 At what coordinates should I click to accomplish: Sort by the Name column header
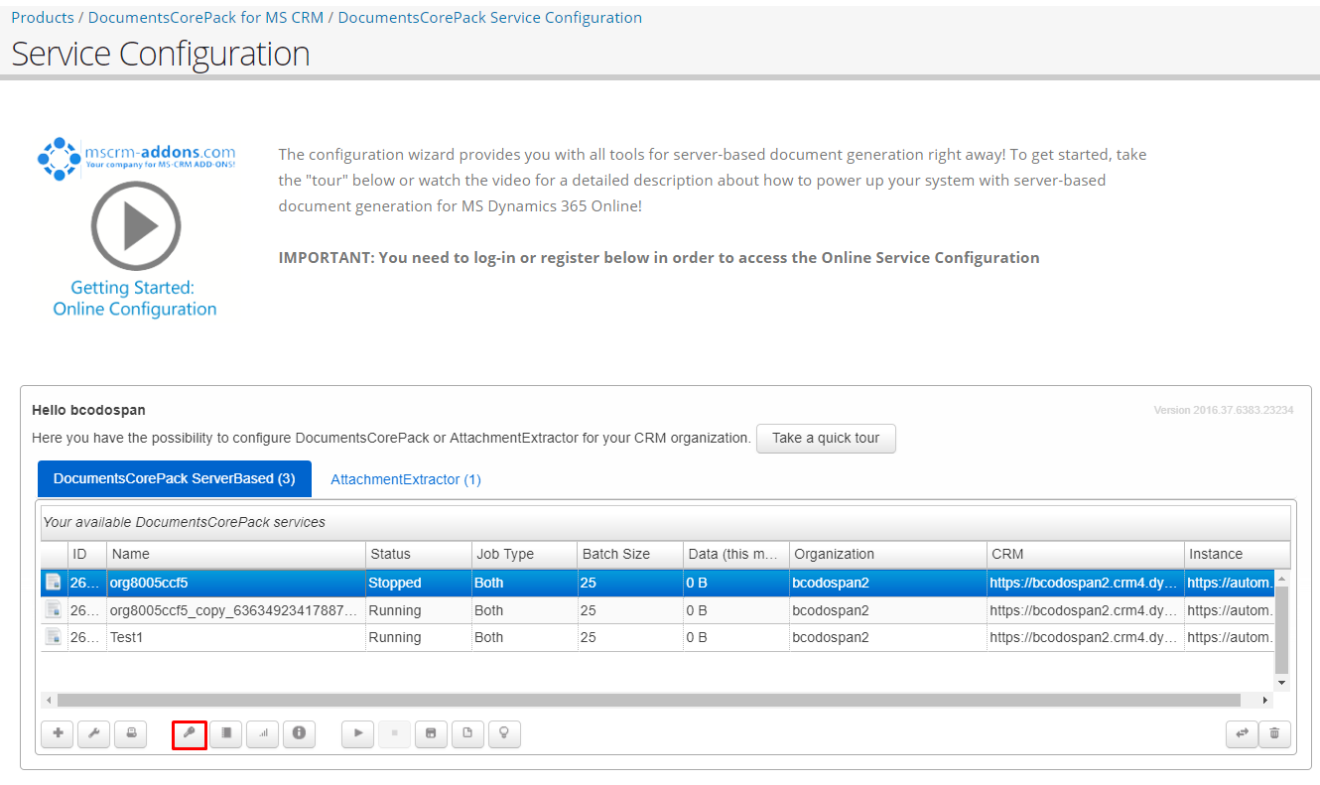click(236, 554)
